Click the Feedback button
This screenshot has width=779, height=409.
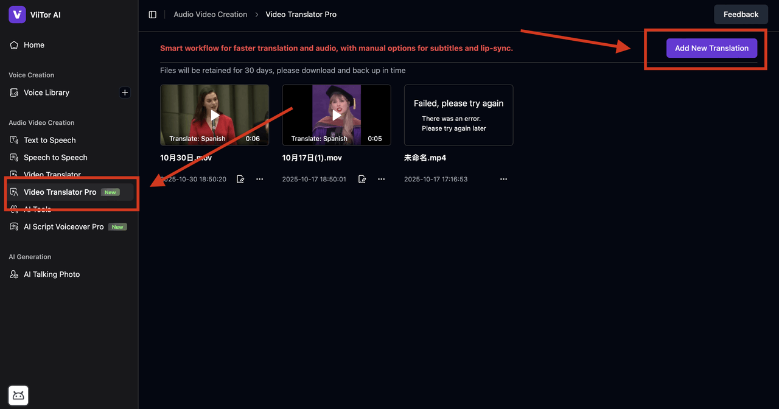741,15
